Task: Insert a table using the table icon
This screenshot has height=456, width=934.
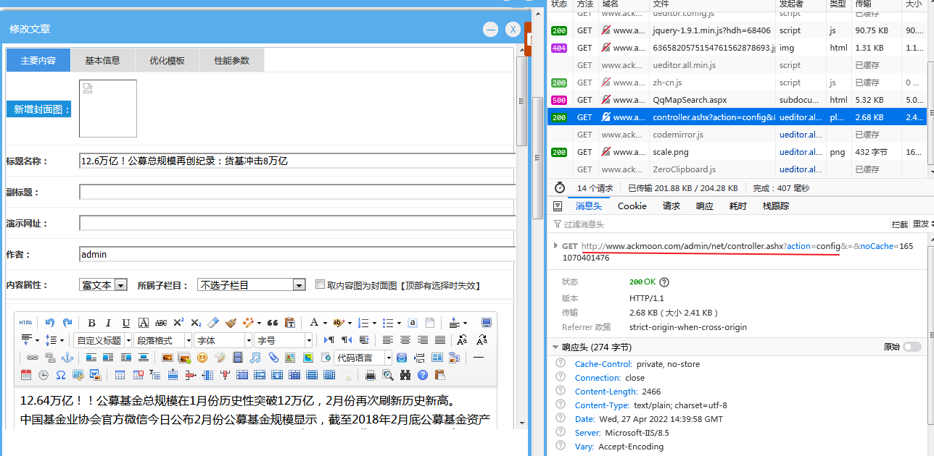Action: tap(120, 375)
